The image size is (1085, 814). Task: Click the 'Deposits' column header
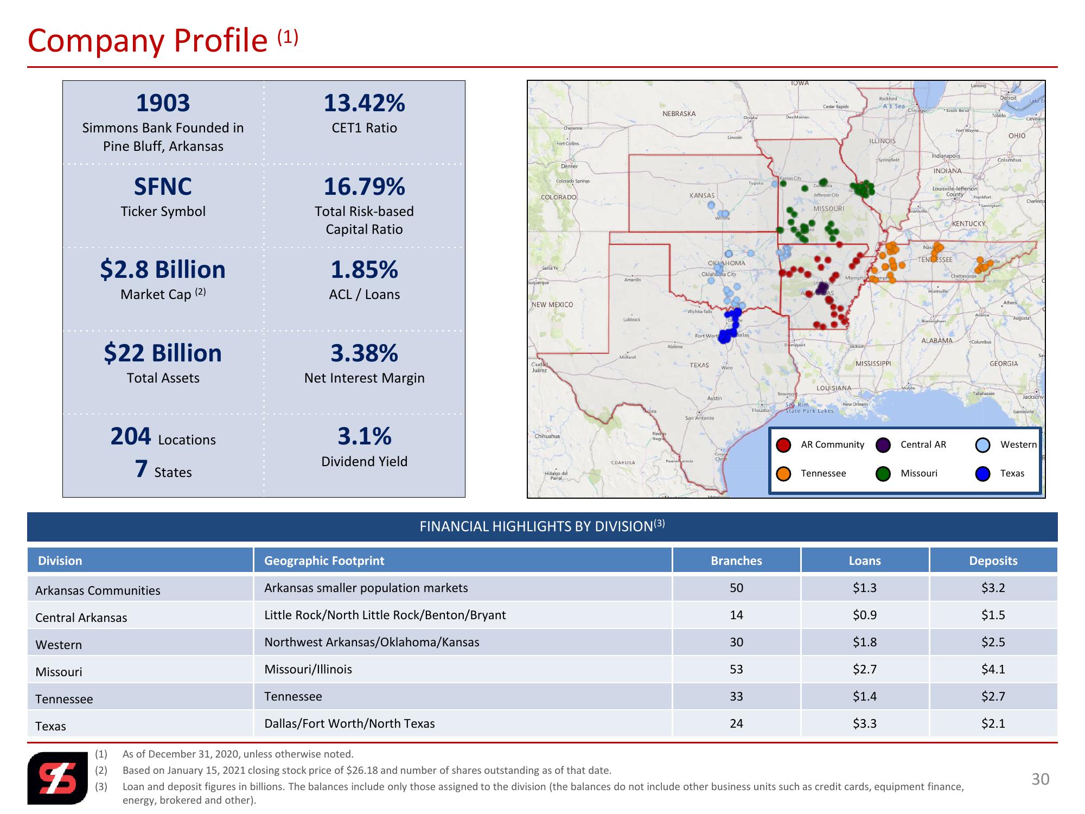(993, 561)
